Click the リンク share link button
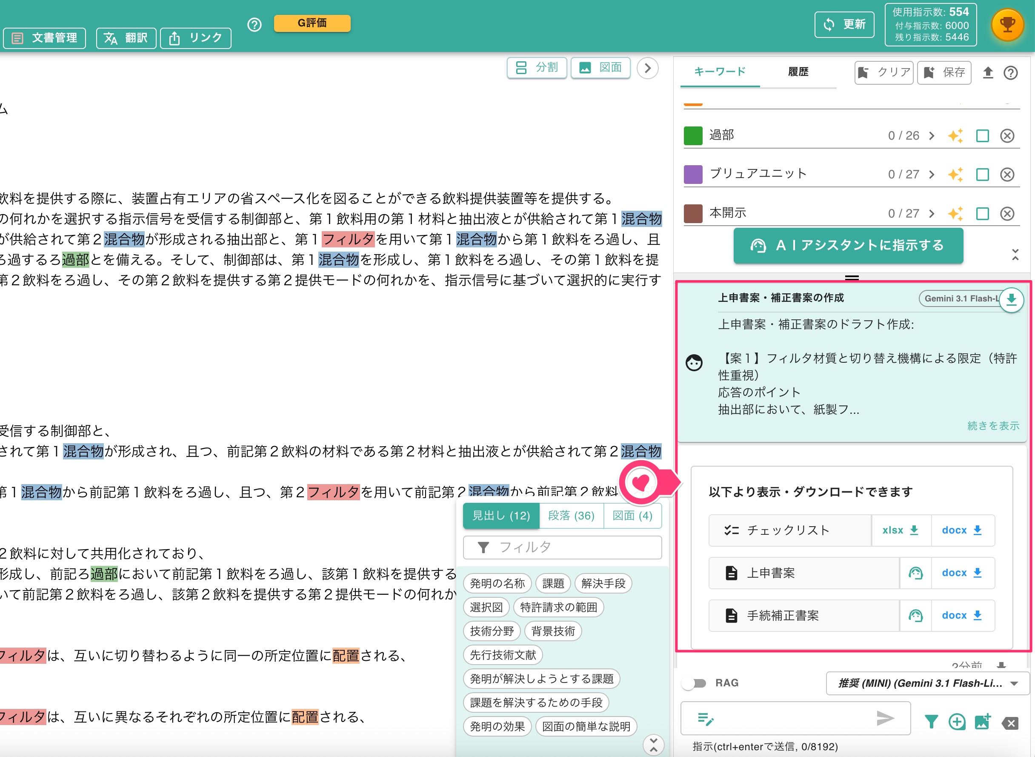 [x=195, y=38]
